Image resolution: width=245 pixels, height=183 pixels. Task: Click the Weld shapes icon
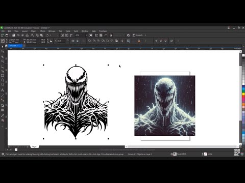coord(90,41)
